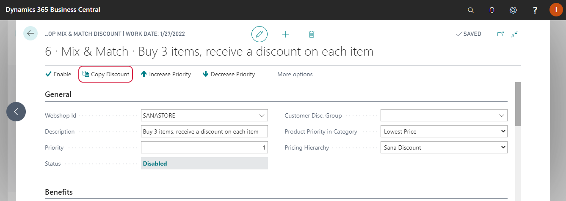Viewport: 566px width, 201px height.
Task: Open page in new window icon
Action: tap(500, 34)
